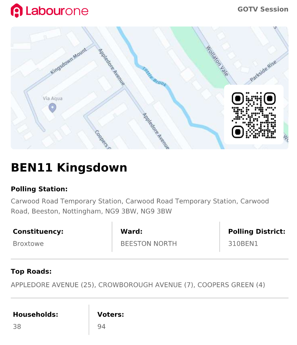Click the GOTV Session header label
The height and width of the screenshot is (345, 297).
coord(263,9)
